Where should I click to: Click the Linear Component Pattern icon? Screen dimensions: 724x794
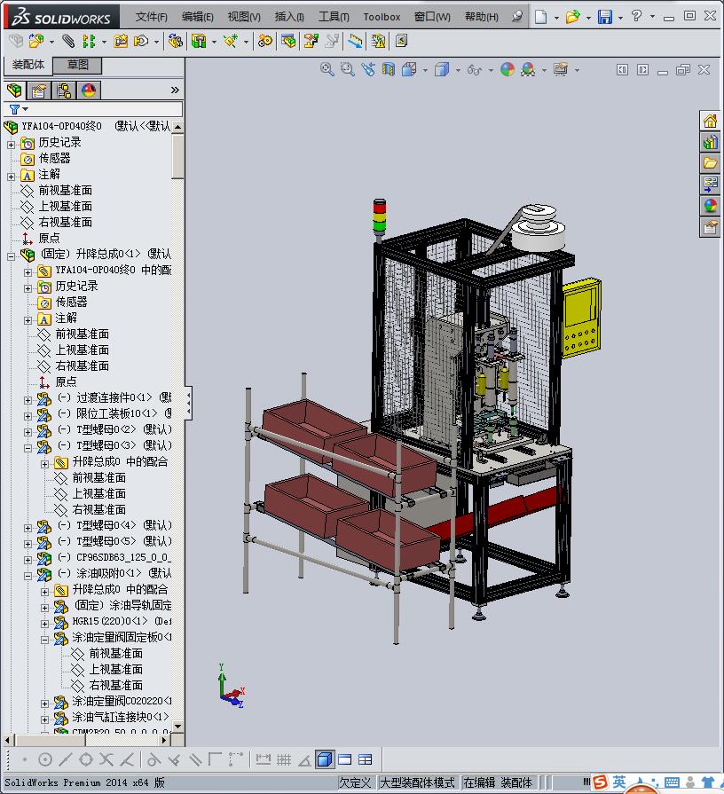point(89,41)
